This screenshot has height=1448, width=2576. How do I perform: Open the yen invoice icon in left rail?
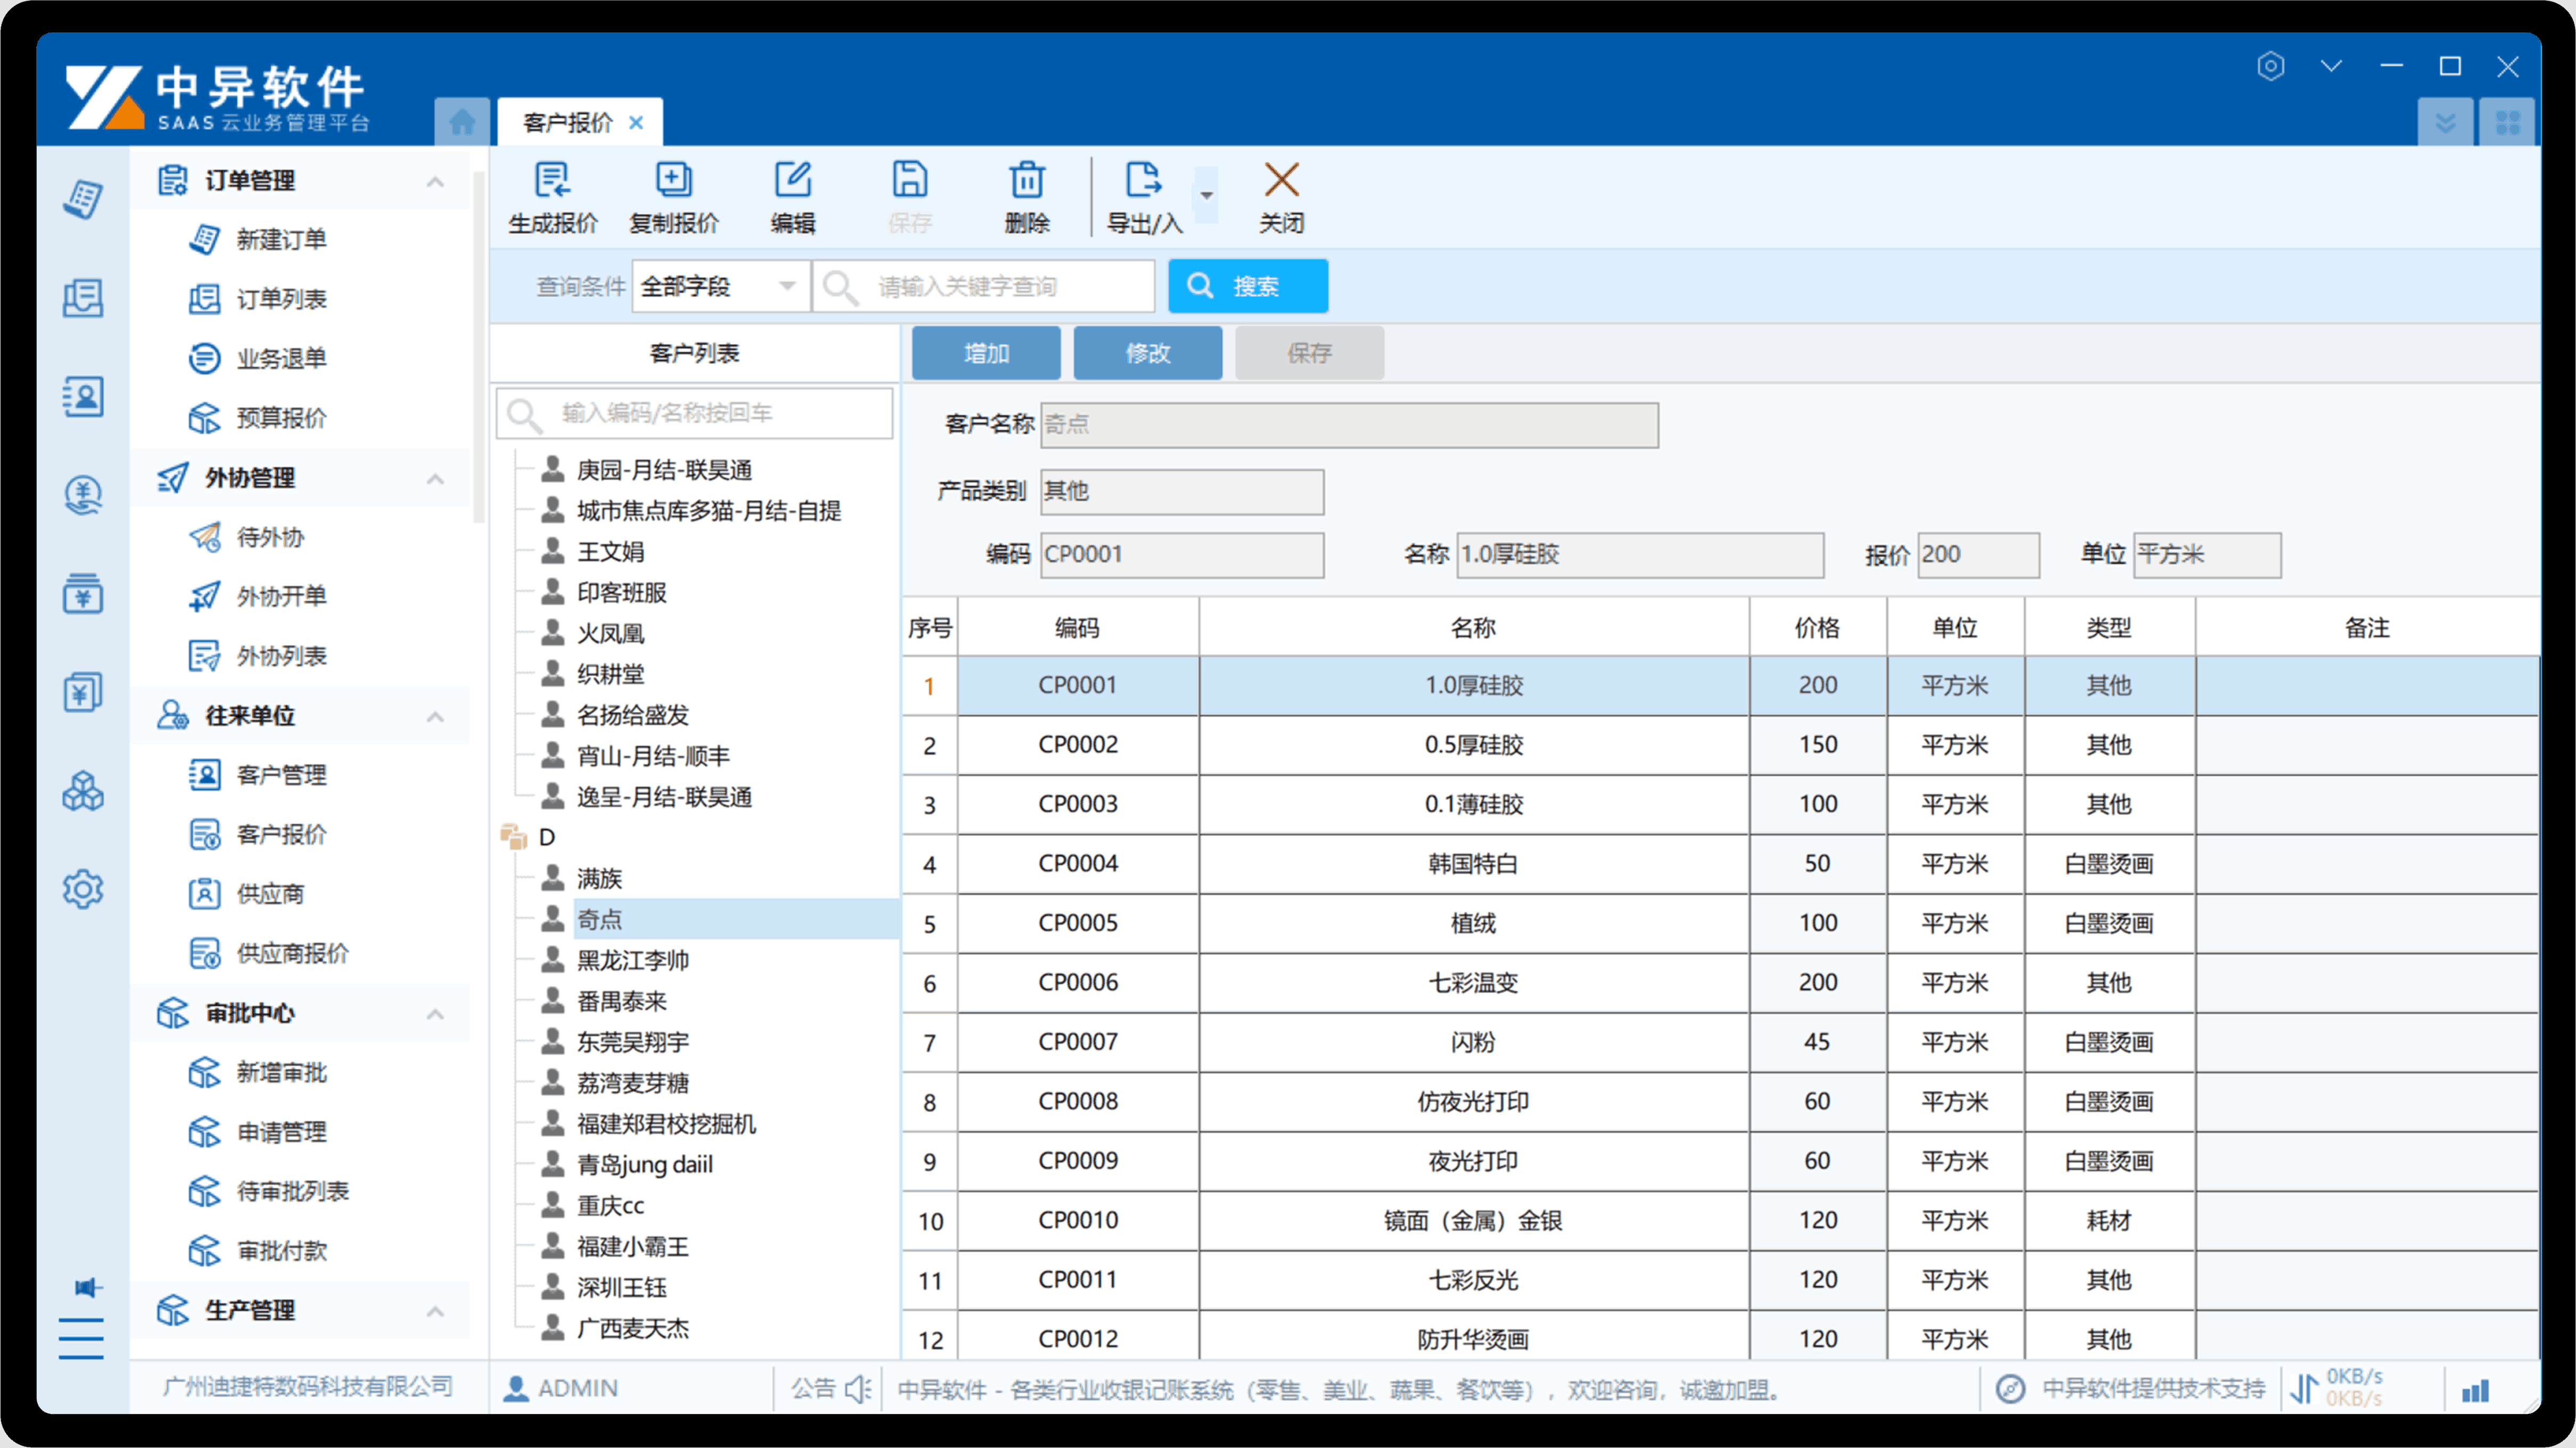(x=83, y=692)
